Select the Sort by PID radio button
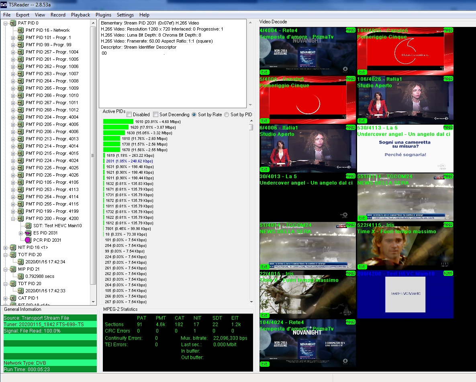 pos(227,115)
